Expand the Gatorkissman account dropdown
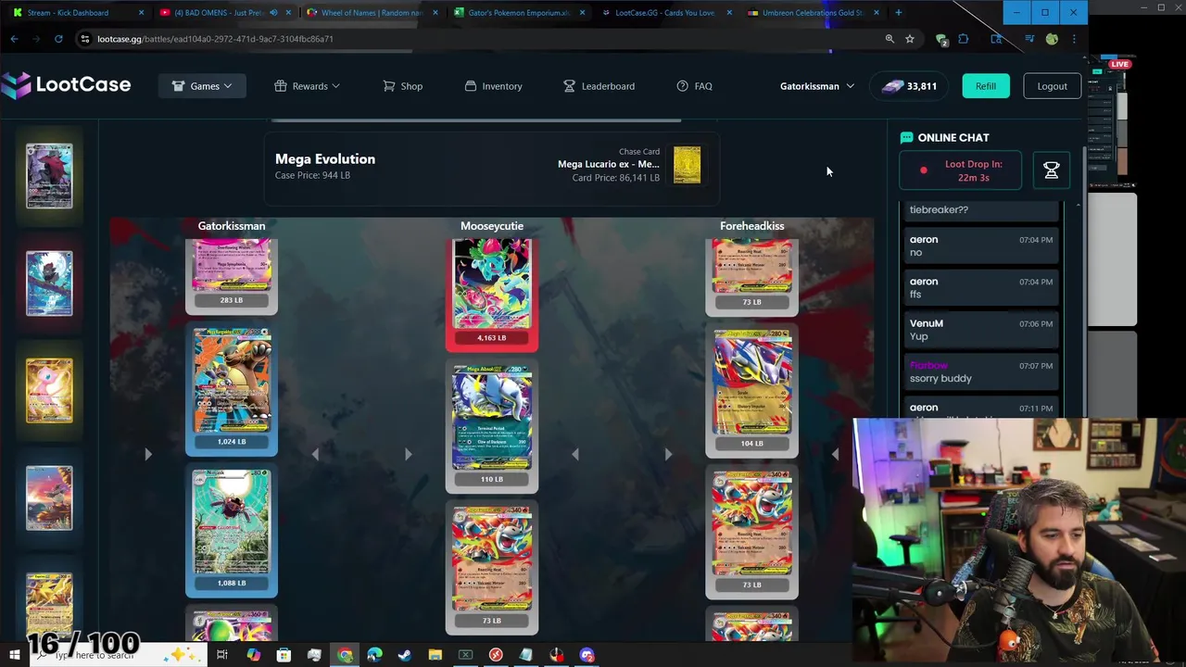Image resolution: width=1186 pixels, height=667 pixels. [817, 86]
